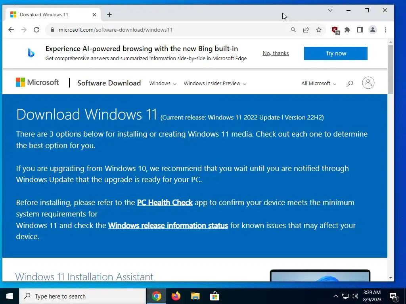The width and height of the screenshot is (406, 304).
Task: Click the padlock site info icon
Action: (x=52, y=30)
